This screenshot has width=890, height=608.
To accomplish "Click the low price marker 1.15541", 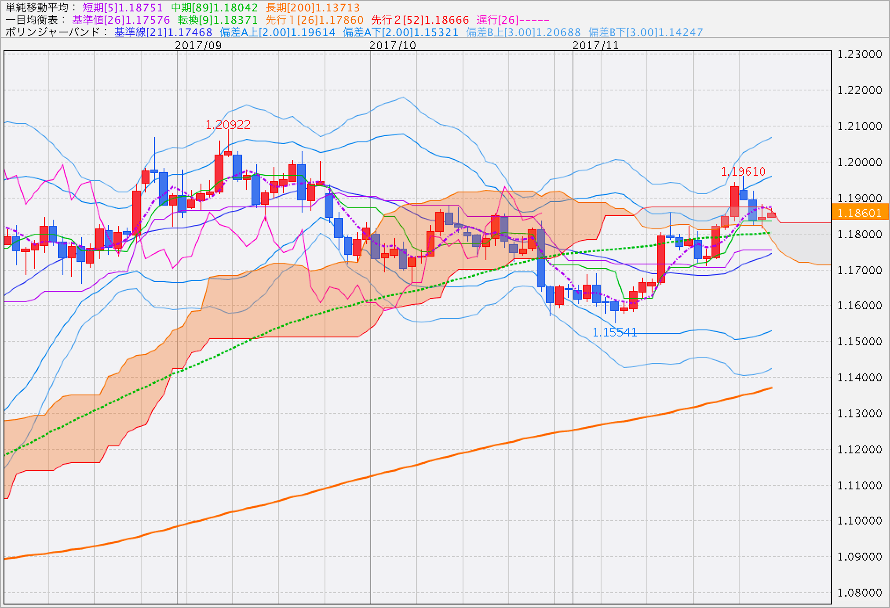I will pyautogui.click(x=615, y=333).
